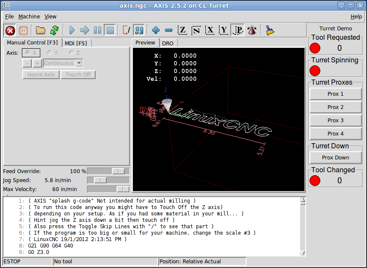Select the Y axis radio button
The width and height of the screenshot is (367, 268).
(52, 53)
